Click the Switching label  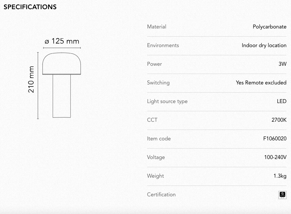[158, 83]
